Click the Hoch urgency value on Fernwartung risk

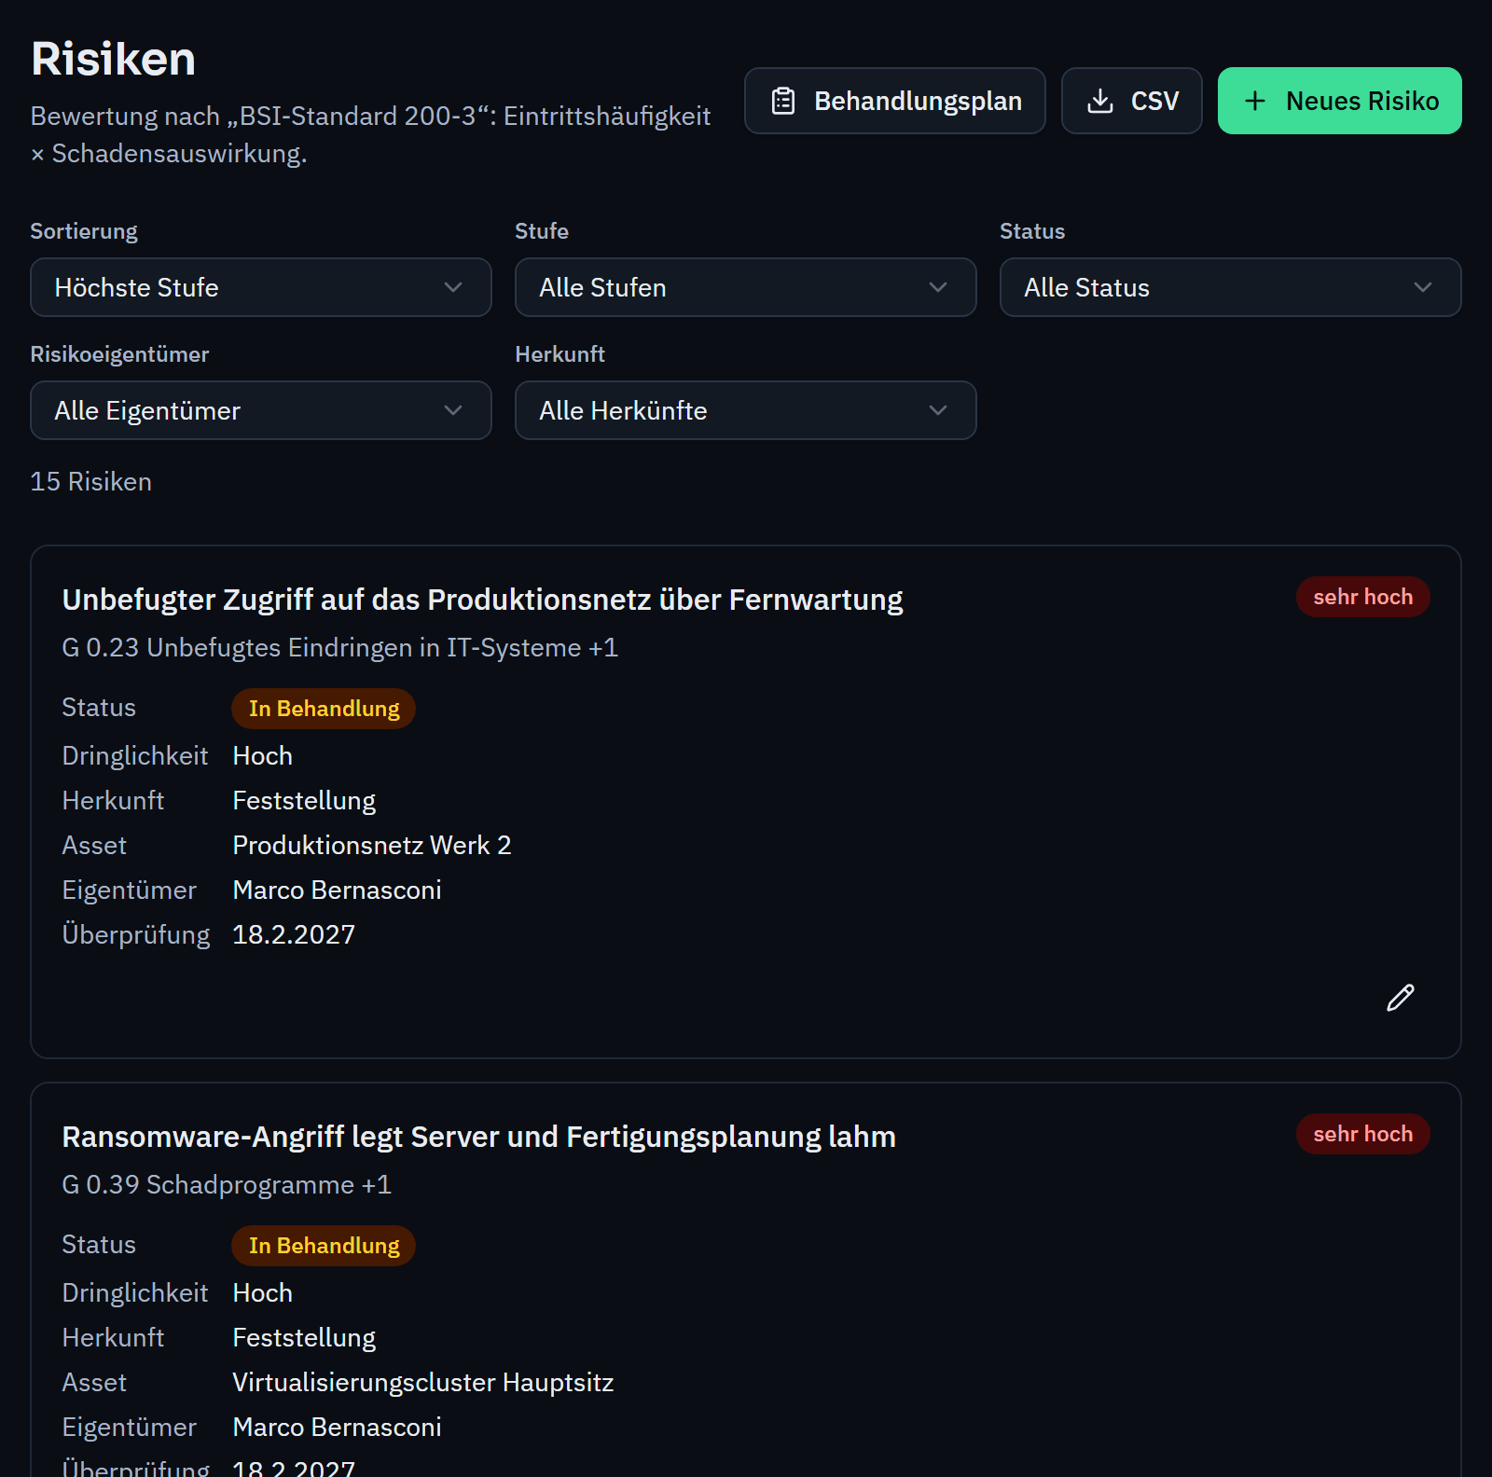coord(262,755)
